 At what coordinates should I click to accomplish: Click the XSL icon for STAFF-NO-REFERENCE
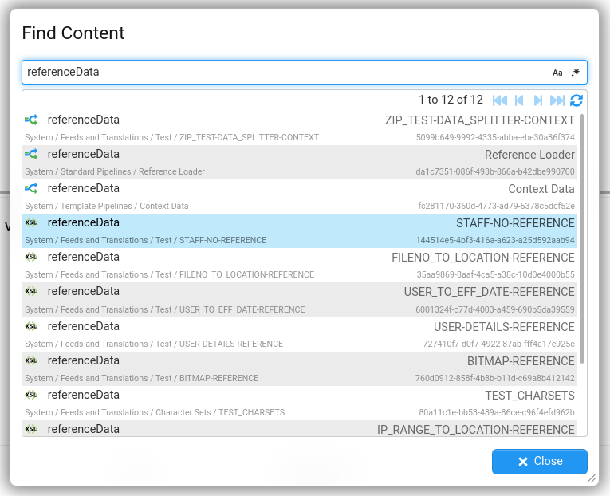31,222
